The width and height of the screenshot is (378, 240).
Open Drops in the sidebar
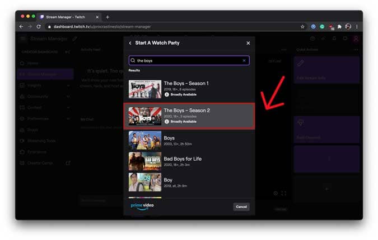click(x=45, y=129)
